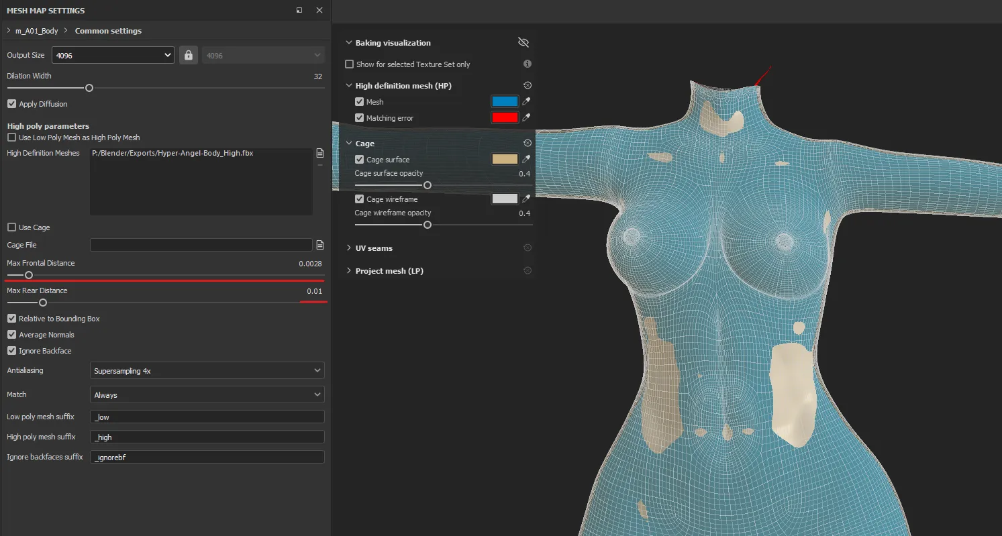Screen dimensions: 1002x536
Task: Toggle the Output Size lock icon
Action: (189, 55)
